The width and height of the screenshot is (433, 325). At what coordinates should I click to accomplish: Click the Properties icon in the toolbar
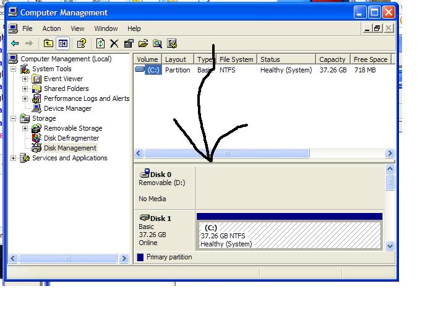tap(129, 43)
